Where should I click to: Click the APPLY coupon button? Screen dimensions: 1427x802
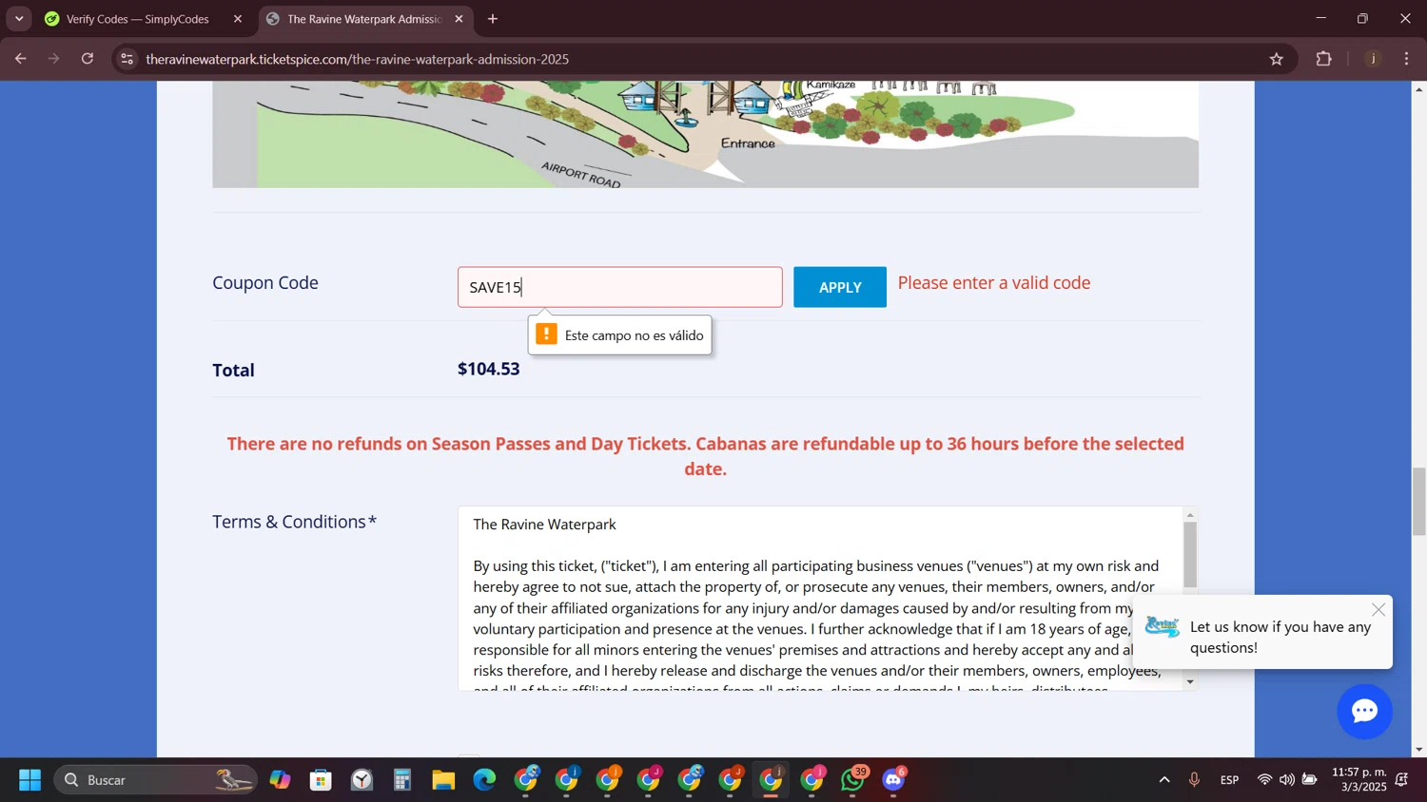tap(840, 287)
